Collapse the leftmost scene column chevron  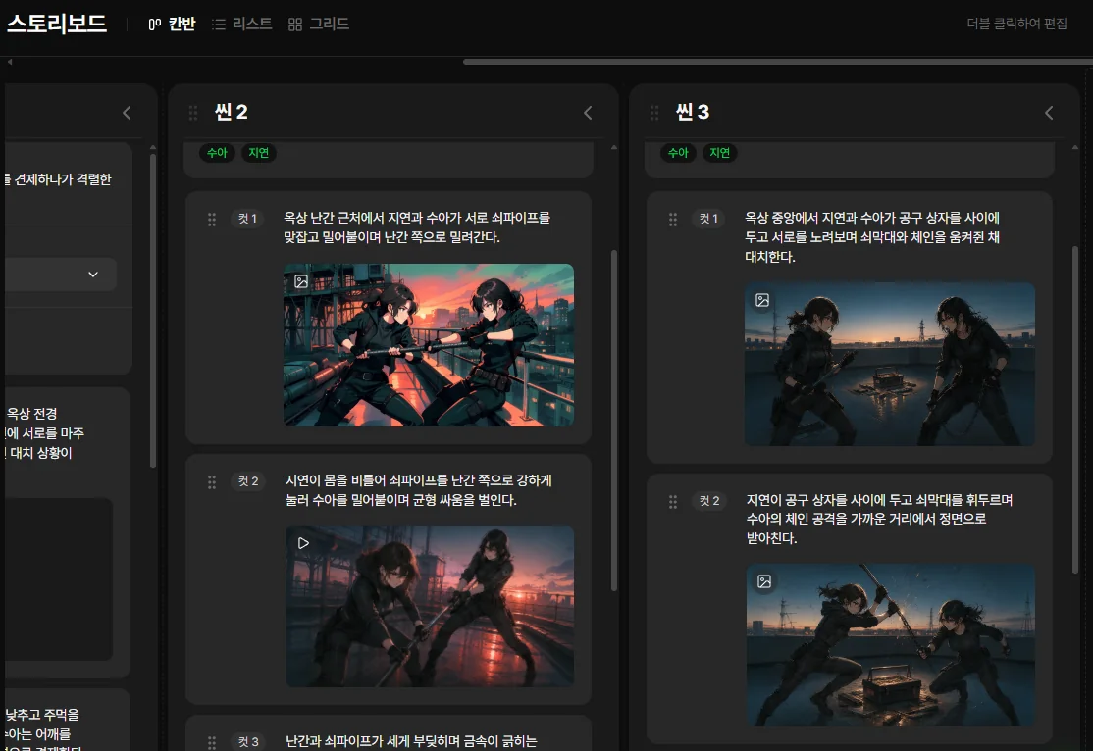tap(127, 113)
